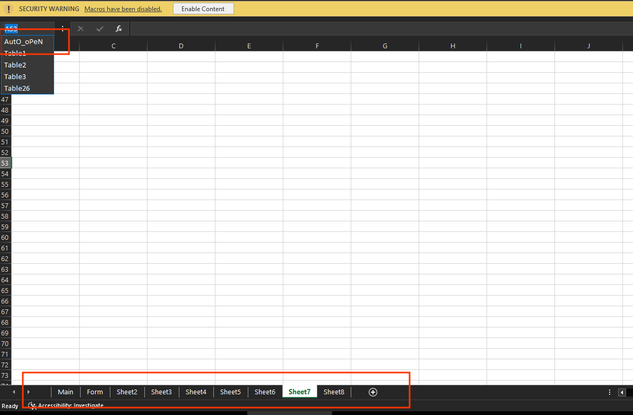
Task: Click the Accessibility: Investigate status icon
Action: 32,405
